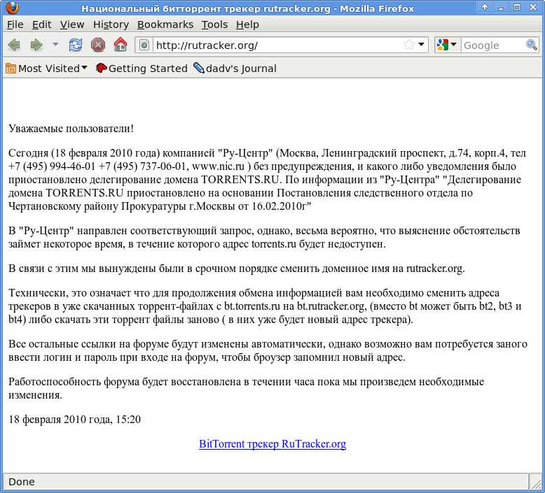Open the Google search engine selector
This screenshot has width=545, height=493.
click(447, 45)
